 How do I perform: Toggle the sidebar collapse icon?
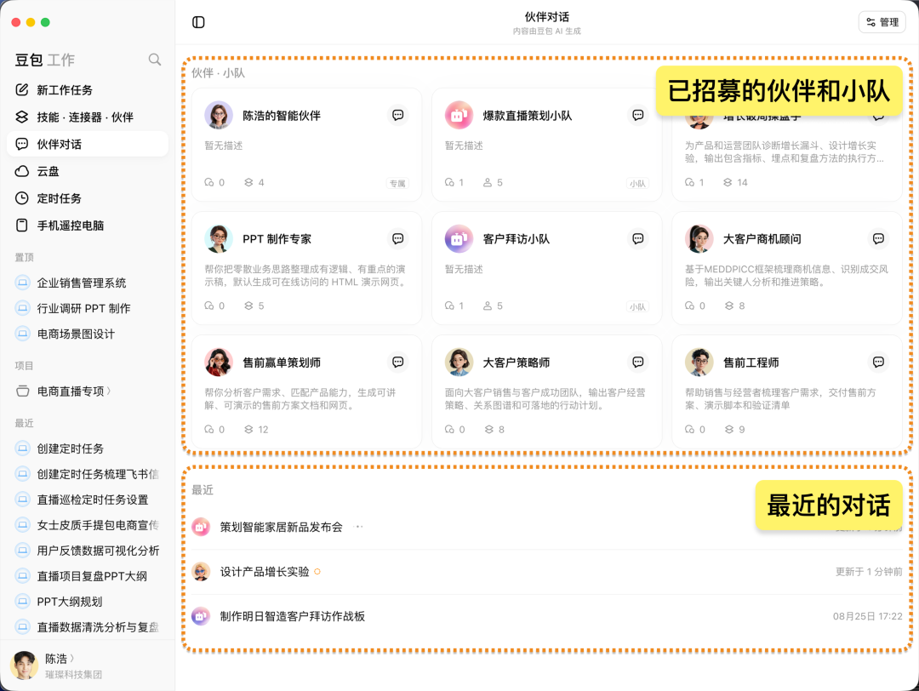tap(198, 22)
